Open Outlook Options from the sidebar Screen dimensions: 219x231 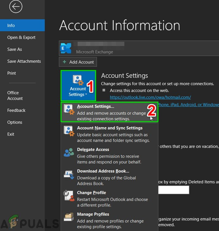(x=15, y=122)
